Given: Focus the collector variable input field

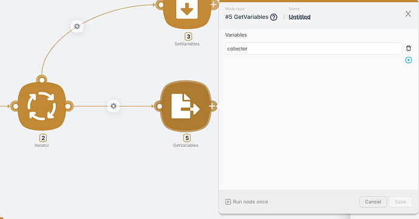Looking at the screenshot, I should point(313,49).
